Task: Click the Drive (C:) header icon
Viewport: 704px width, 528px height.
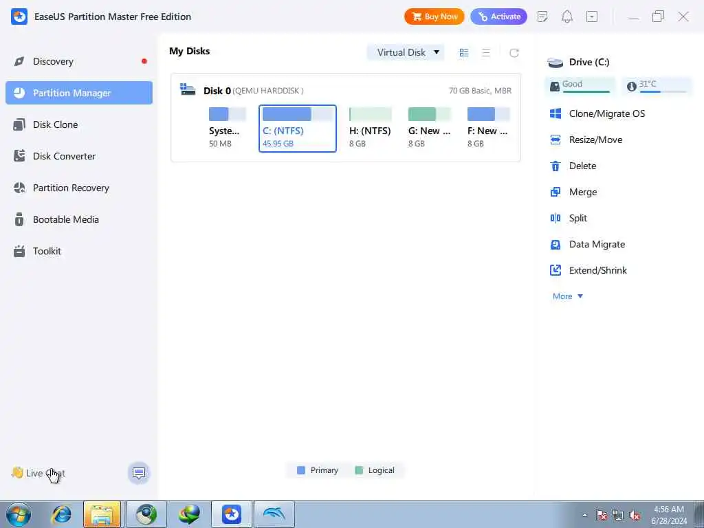Action: point(555,63)
